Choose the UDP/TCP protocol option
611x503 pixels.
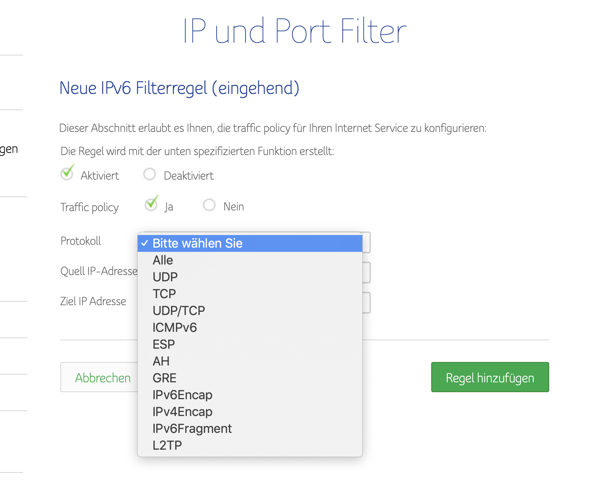250,311
